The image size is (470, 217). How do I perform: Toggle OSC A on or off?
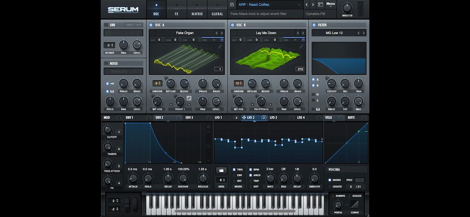pos(151,25)
